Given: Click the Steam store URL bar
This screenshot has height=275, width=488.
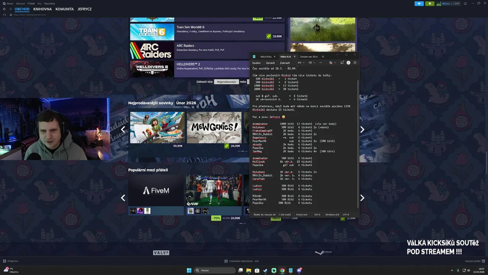Looking at the screenshot, I should coord(29,15).
